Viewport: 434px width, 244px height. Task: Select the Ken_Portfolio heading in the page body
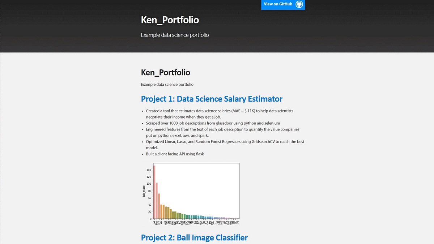coord(165,72)
